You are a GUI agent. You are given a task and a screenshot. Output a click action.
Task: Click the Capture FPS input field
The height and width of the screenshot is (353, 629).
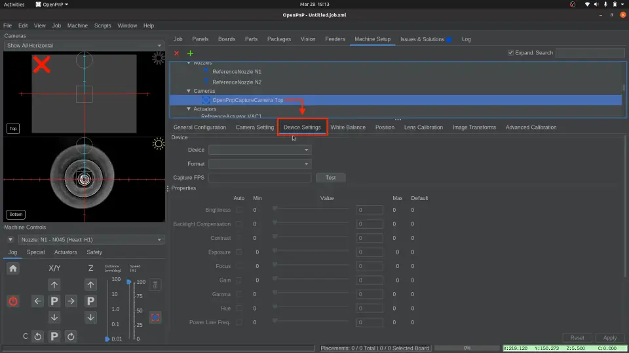click(x=259, y=178)
